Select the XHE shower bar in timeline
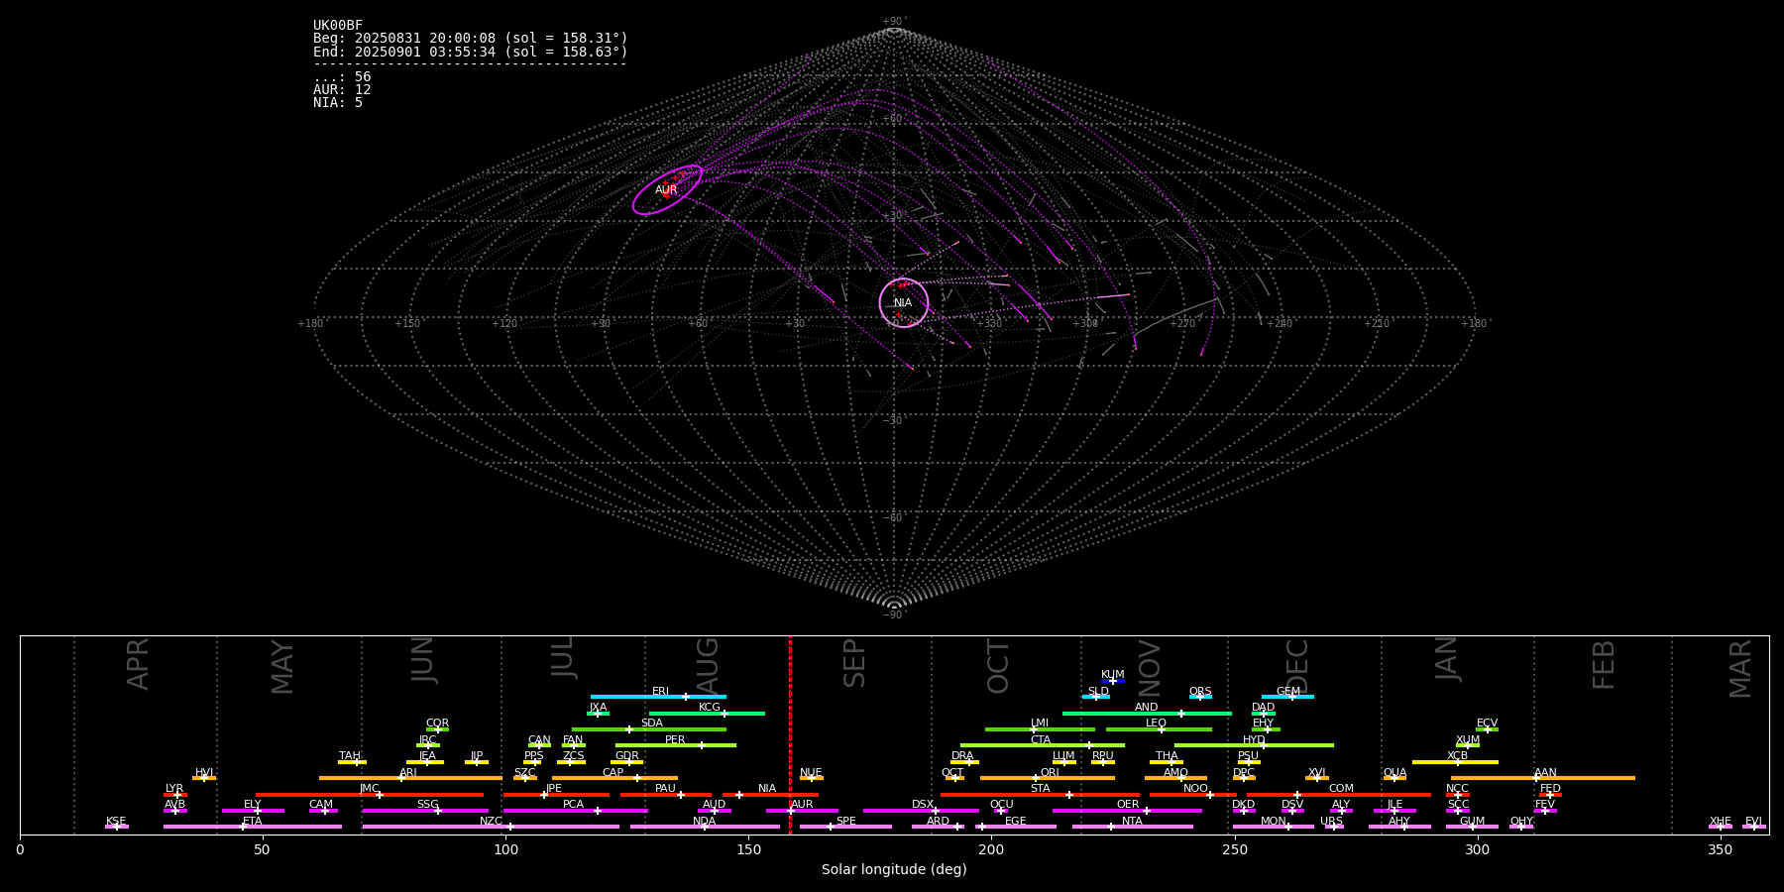Viewport: 1784px width, 892px height. (1721, 827)
